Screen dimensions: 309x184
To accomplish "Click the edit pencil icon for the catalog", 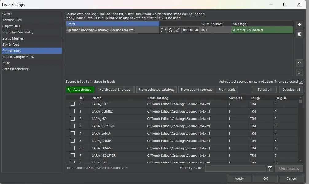I will tap(178, 30).
